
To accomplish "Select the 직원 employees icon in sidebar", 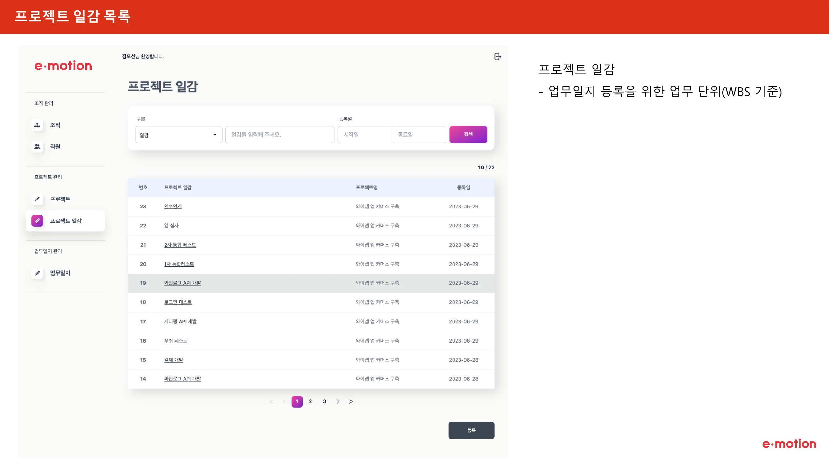I will (37, 147).
